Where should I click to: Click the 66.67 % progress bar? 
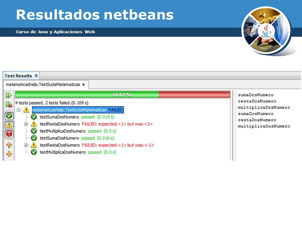[x=122, y=94]
